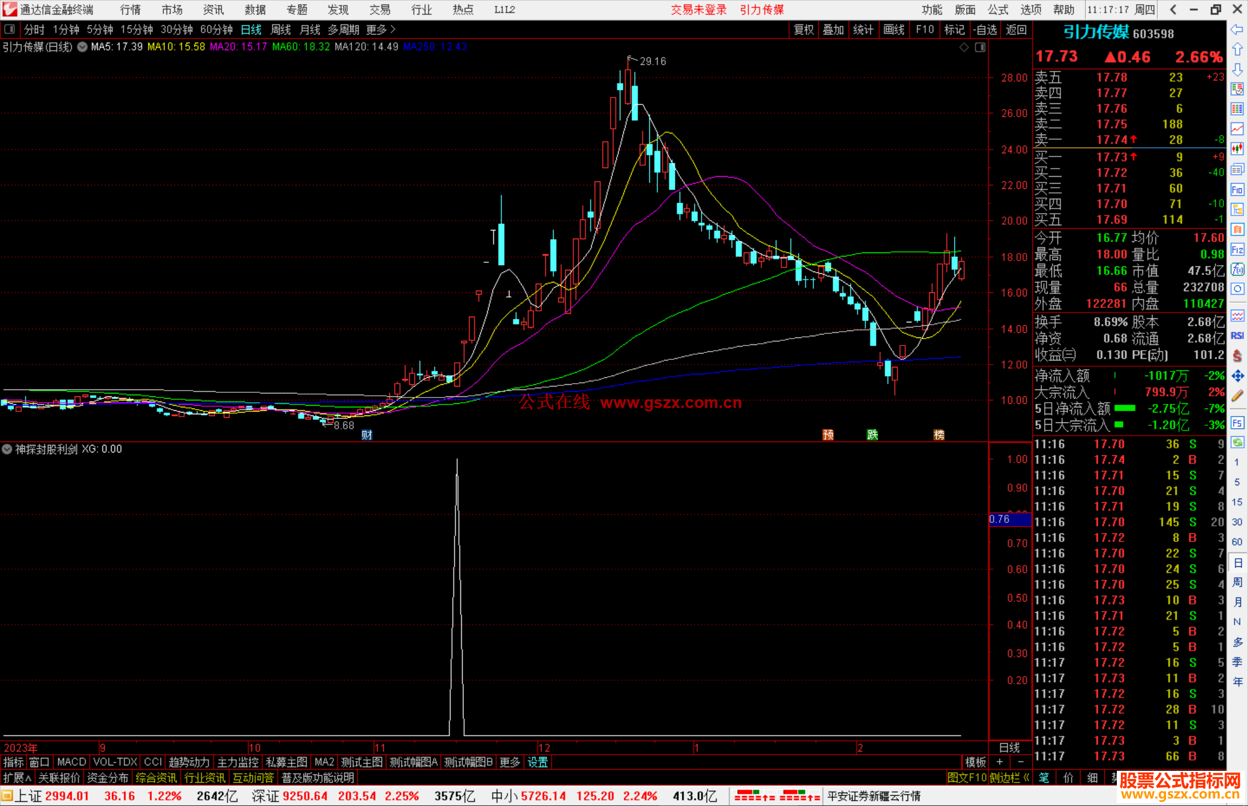Select the pencil drawing tool icon

1237,396
